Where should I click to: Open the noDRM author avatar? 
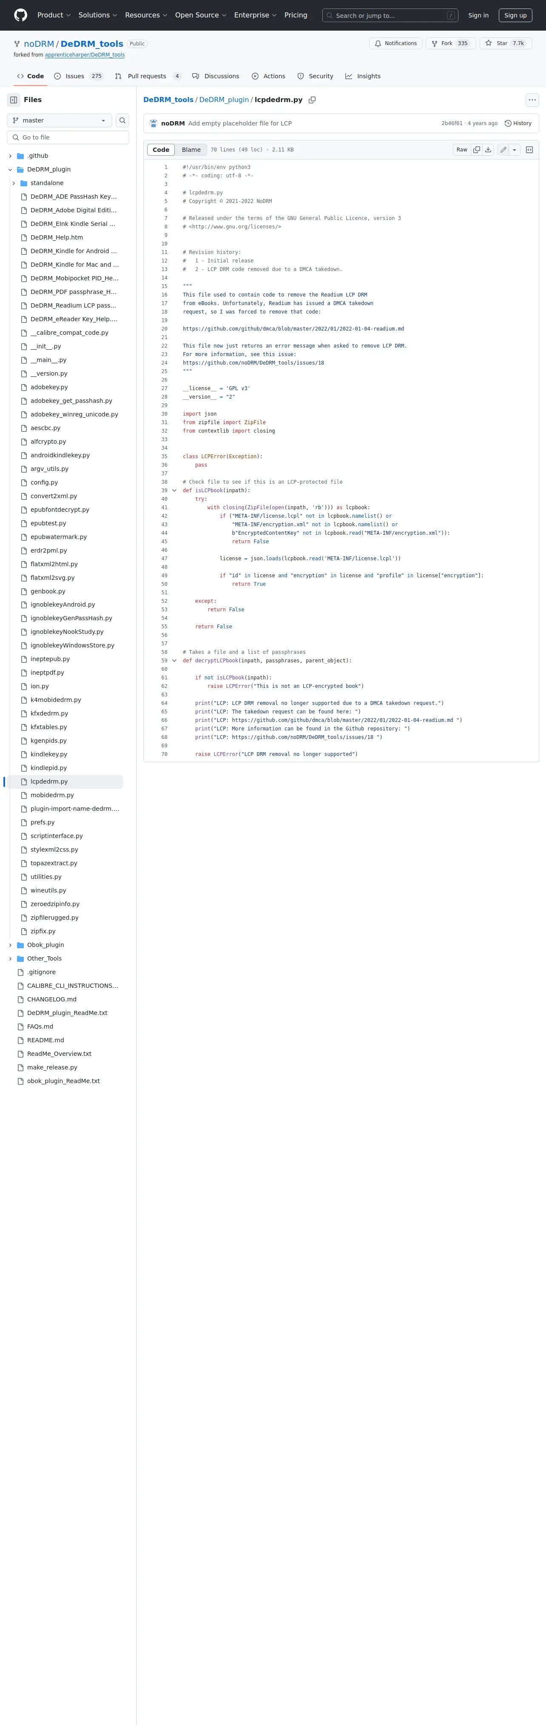[153, 123]
